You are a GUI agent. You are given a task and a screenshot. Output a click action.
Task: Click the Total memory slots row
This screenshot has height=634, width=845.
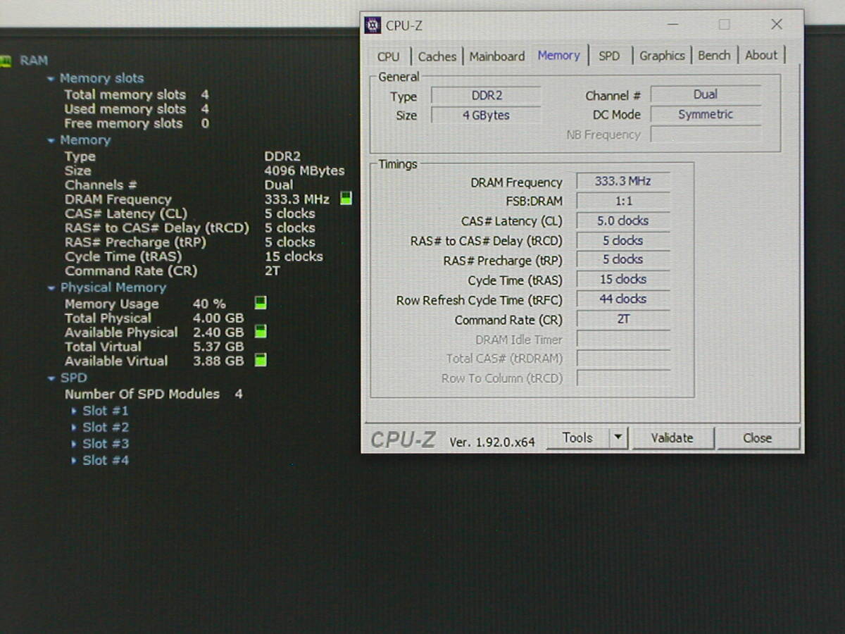(137, 94)
